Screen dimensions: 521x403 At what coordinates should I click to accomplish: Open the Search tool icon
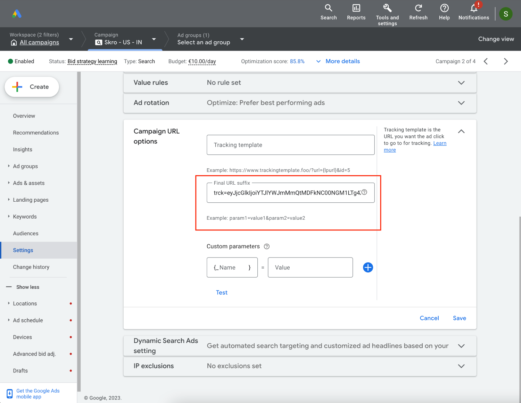328,8
